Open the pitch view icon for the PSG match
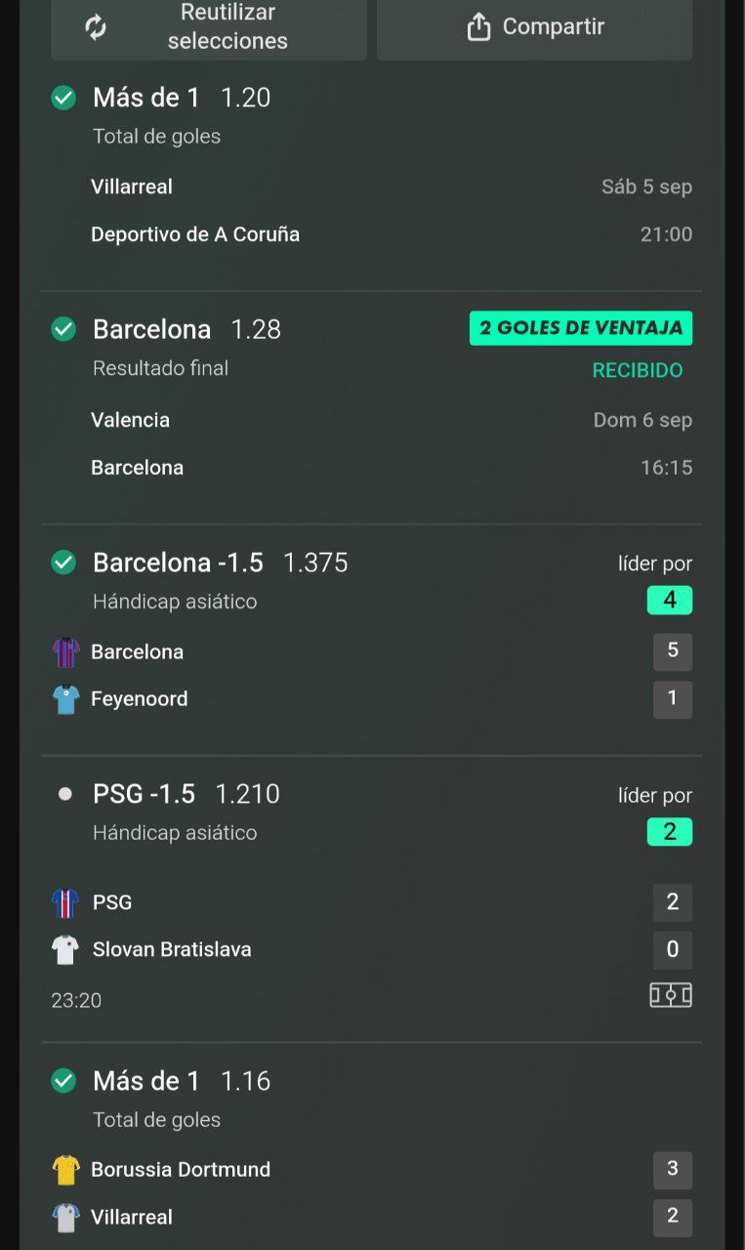Screen dimensions: 745x1250 coord(671,995)
